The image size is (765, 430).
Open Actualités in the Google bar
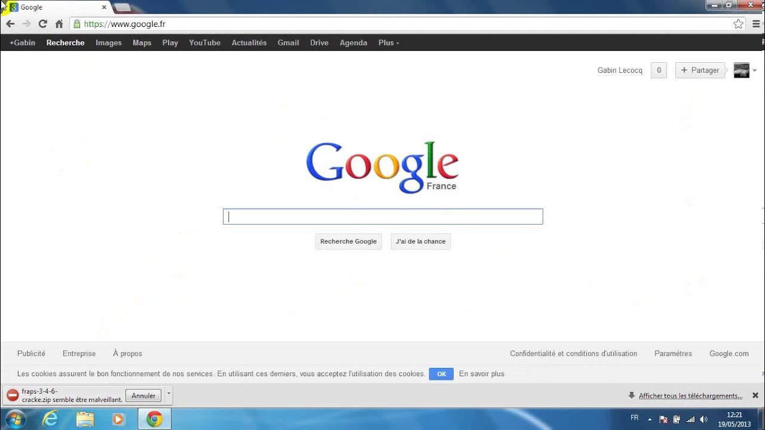point(249,42)
